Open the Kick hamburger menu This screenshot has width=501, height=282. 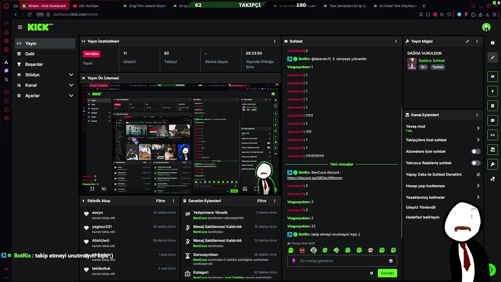click(20, 27)
